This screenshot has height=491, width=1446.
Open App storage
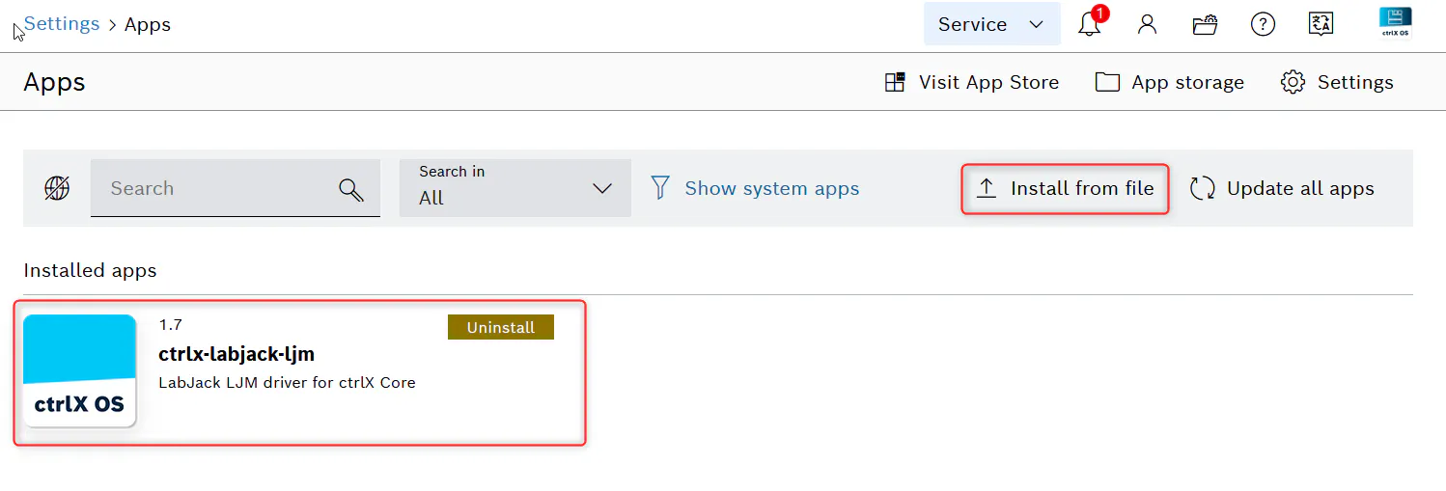pos(1169,82)
